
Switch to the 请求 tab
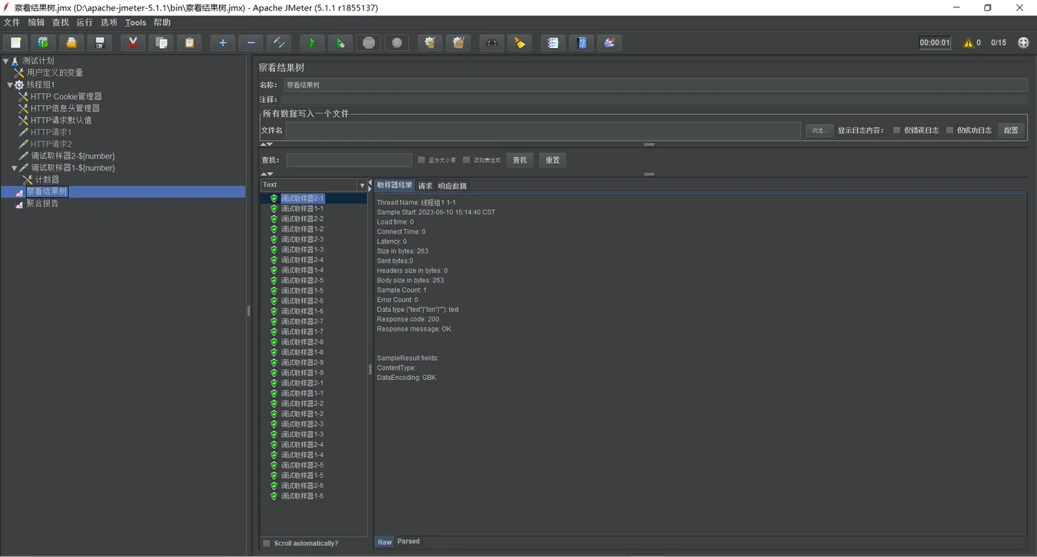tap(425, 186)
